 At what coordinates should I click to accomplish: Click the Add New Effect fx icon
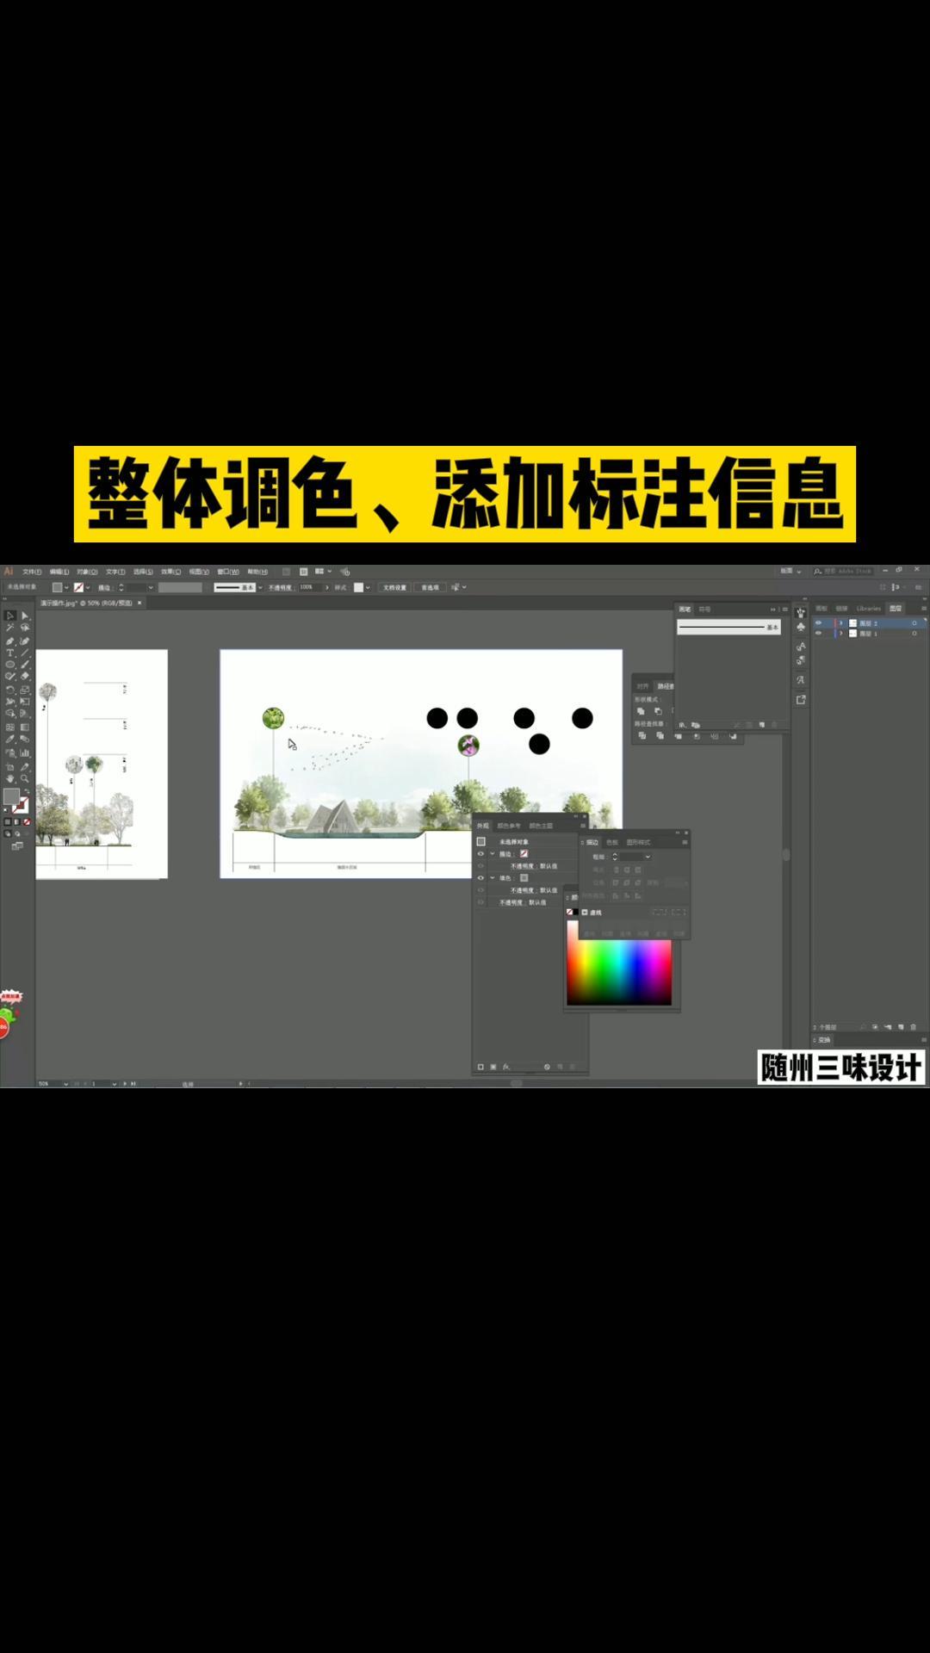(x=506, y=1067)
